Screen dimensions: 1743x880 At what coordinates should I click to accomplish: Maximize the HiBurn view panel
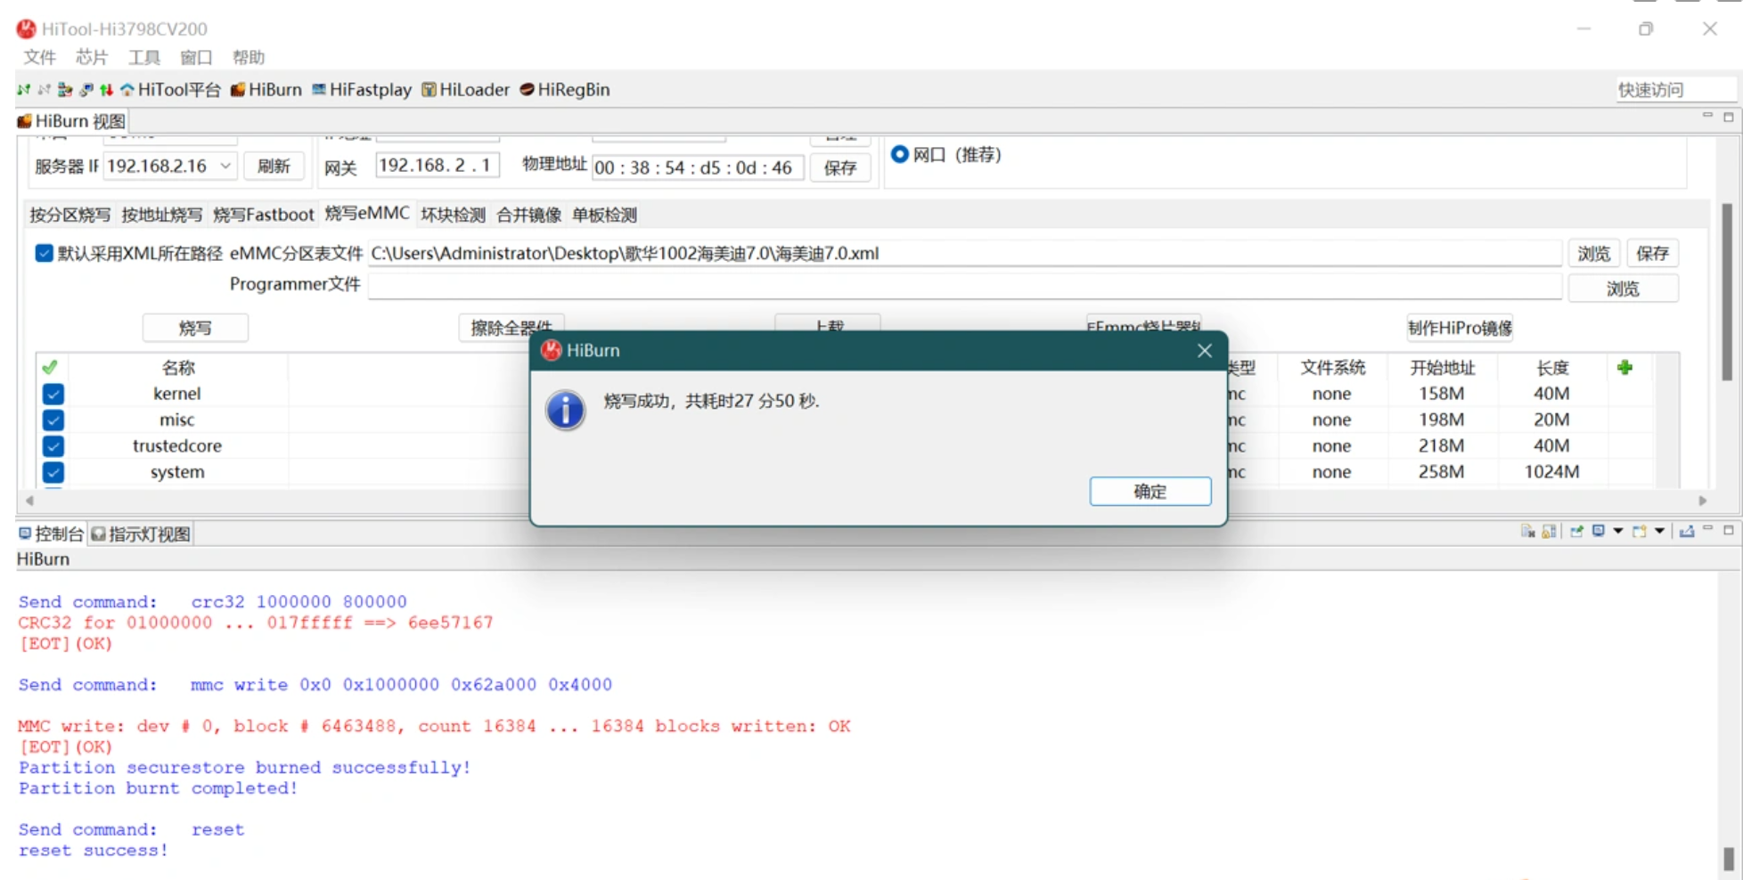coord(1729,117)
